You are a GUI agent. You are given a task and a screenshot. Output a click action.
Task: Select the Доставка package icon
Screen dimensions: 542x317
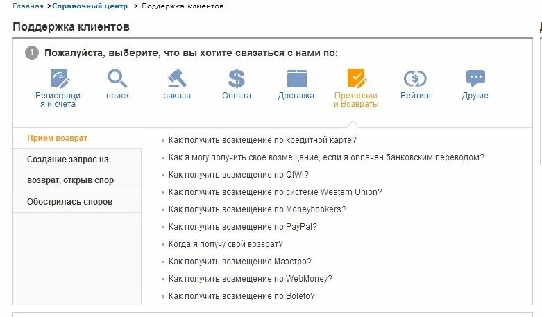pyautogui.click(x=296, y=78)
